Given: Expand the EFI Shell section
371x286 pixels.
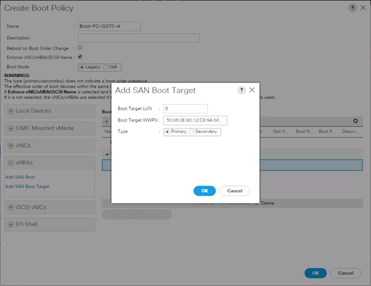Looking at the screenshot, I should pos(50,224).
